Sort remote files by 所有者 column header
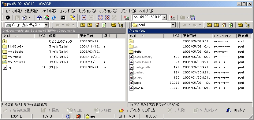 tap(244, 36)
